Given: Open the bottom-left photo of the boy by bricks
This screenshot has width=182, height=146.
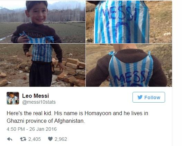Looking at the screenshot, I should click(43, 65).
